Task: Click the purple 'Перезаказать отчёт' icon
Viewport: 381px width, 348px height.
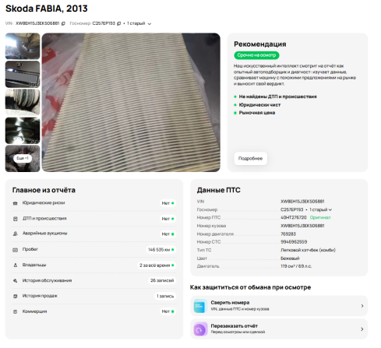Action: [200, 329]
